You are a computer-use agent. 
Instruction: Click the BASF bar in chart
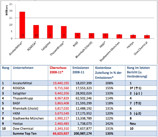coord(78,36)
